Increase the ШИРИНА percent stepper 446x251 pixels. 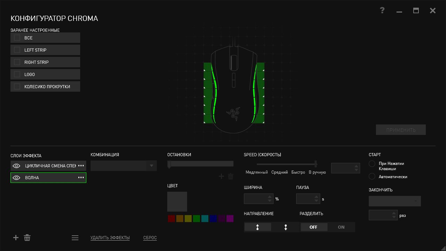(270, 197)
